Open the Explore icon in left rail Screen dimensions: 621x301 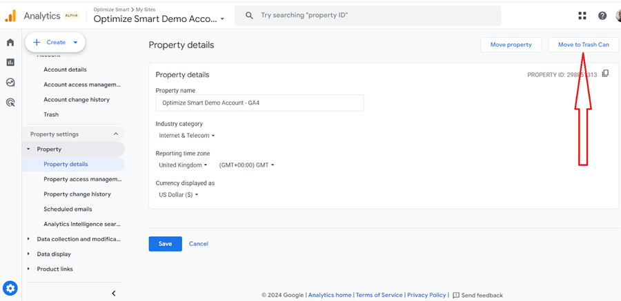click(x=10, y=82)
